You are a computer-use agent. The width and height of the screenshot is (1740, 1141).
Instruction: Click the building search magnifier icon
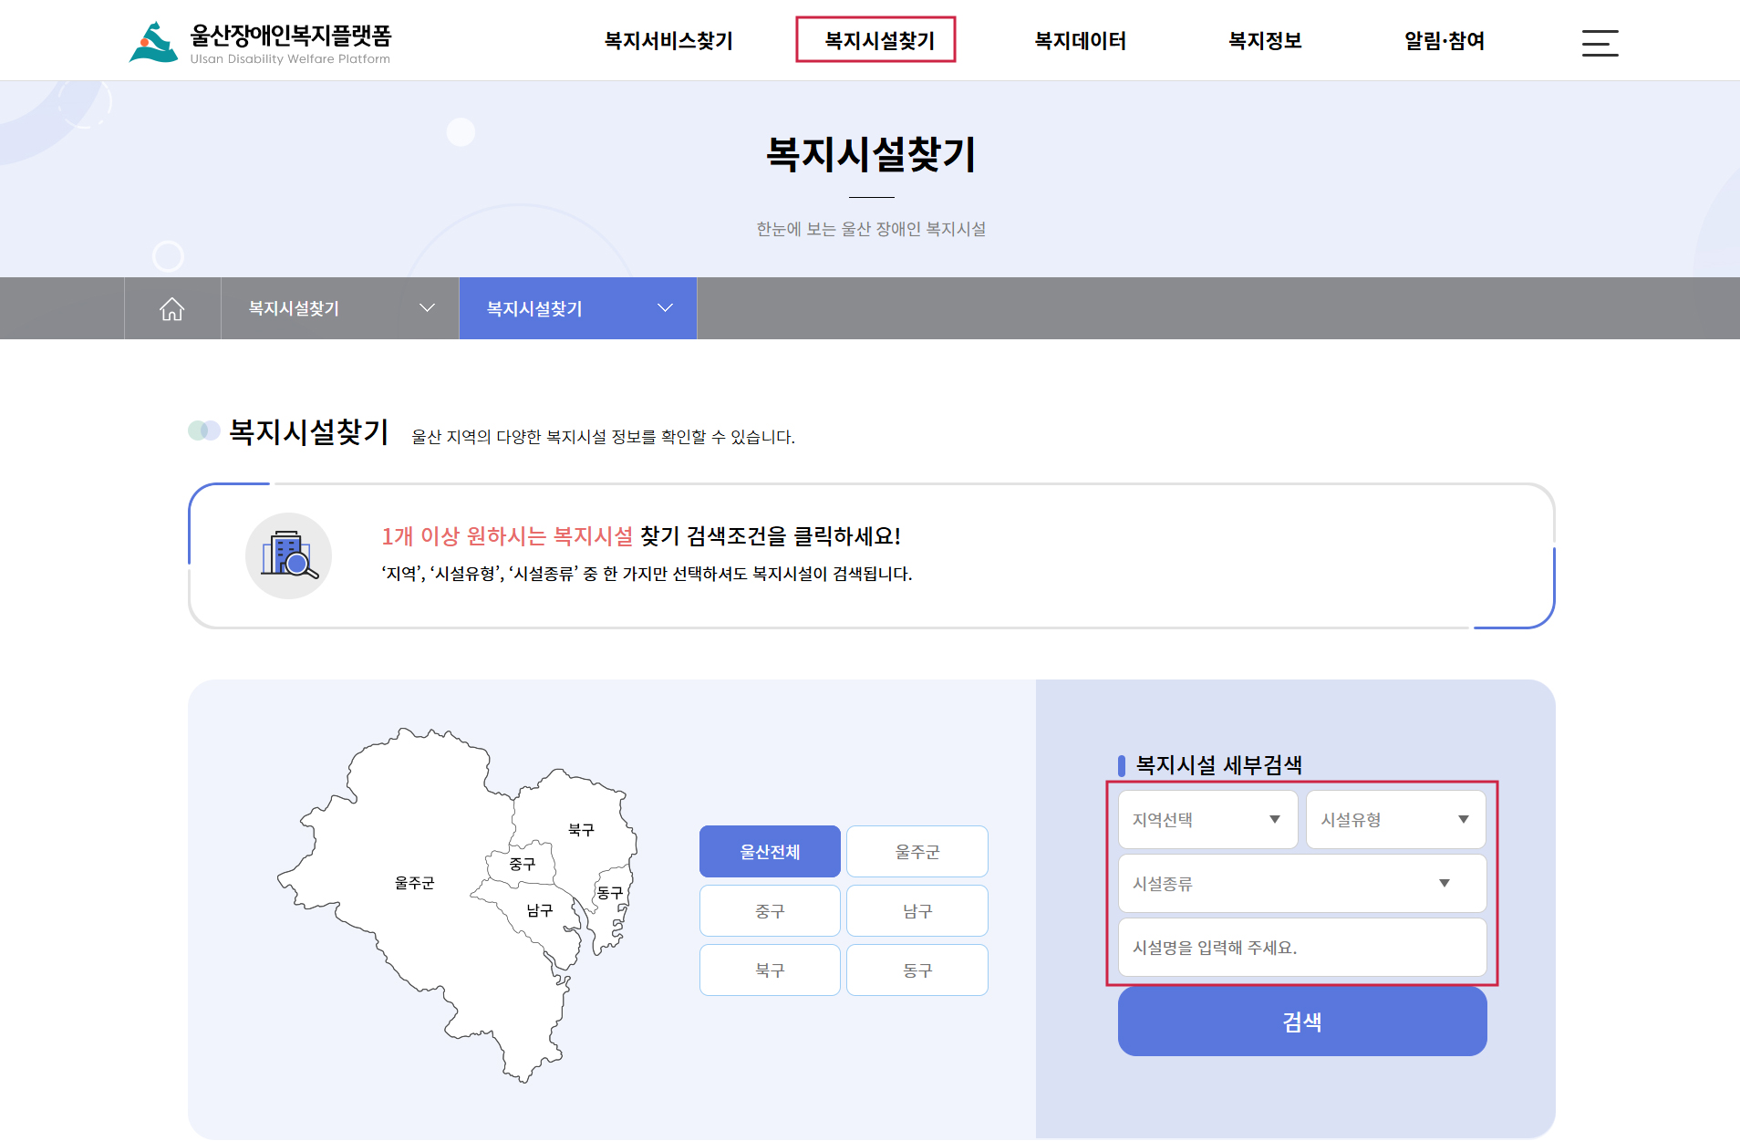click(288, 555)
